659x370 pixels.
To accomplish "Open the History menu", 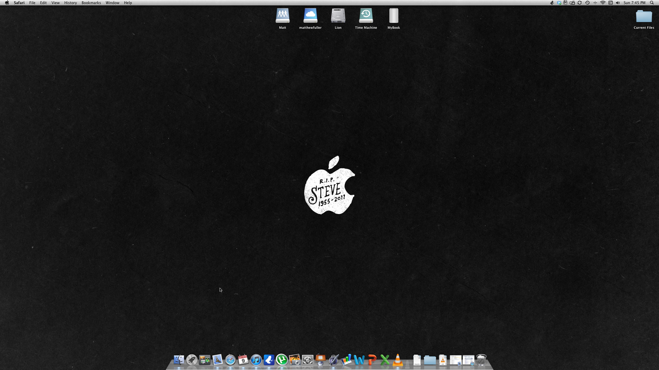I will click(71, 3).
